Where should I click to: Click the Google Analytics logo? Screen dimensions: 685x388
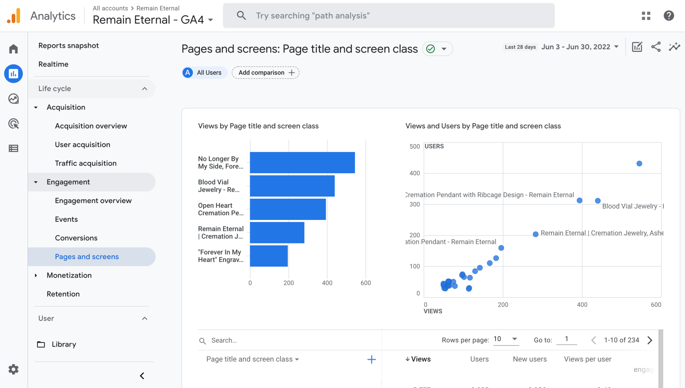click(x=14, y=16)
